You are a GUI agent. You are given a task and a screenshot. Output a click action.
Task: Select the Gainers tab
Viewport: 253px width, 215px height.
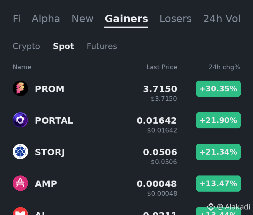[x=126, y=19]
